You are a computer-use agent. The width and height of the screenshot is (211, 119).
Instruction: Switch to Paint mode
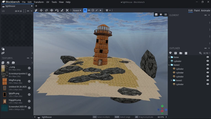tap(197, 11)
